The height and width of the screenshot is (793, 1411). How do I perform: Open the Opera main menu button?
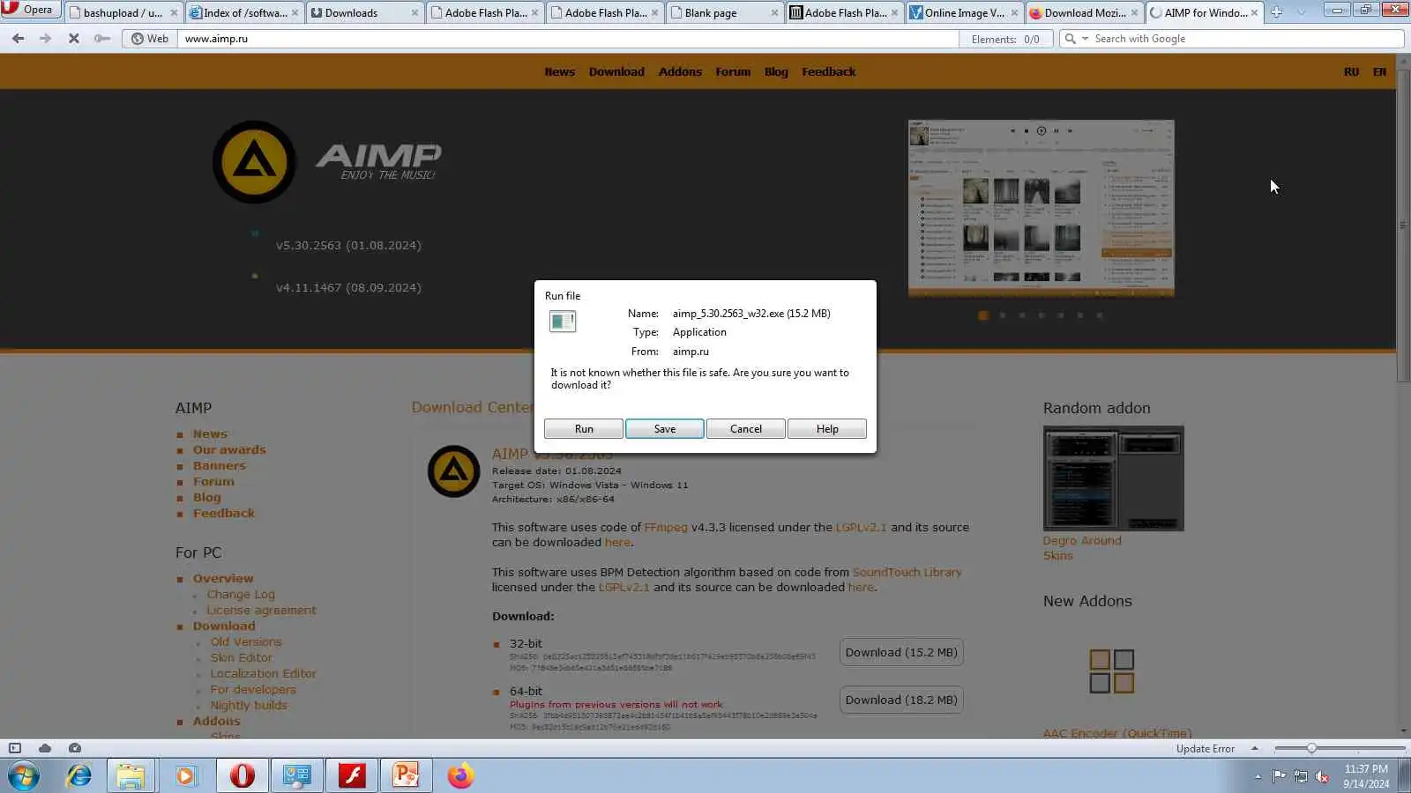tap(30, 10)
